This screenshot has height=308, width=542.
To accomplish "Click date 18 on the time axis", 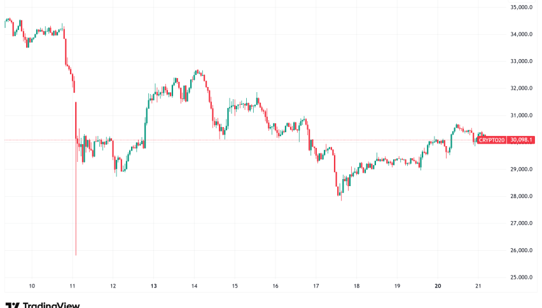I will click(x=357, y=286).
